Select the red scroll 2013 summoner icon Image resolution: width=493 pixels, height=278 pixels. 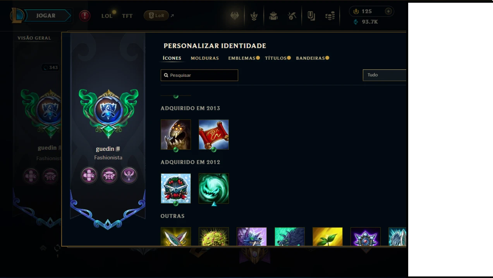click(x=214, y=135)
